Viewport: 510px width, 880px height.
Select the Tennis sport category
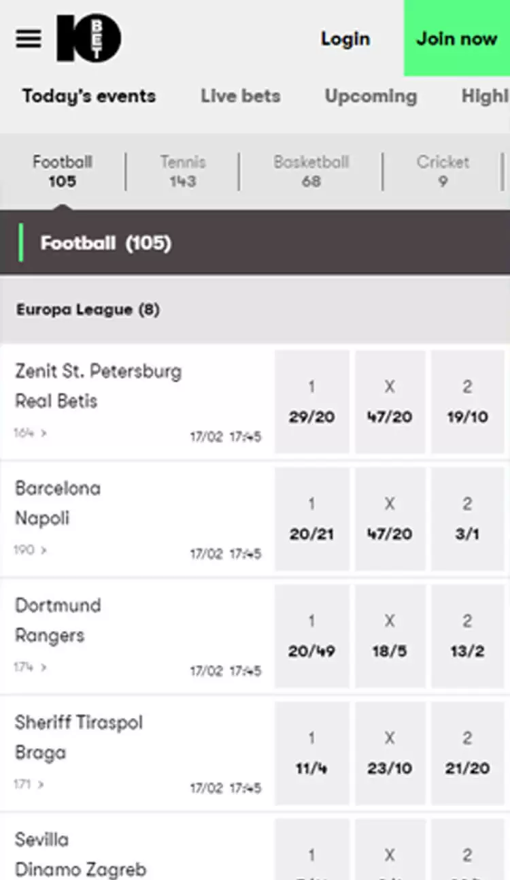tap(183, 172)
